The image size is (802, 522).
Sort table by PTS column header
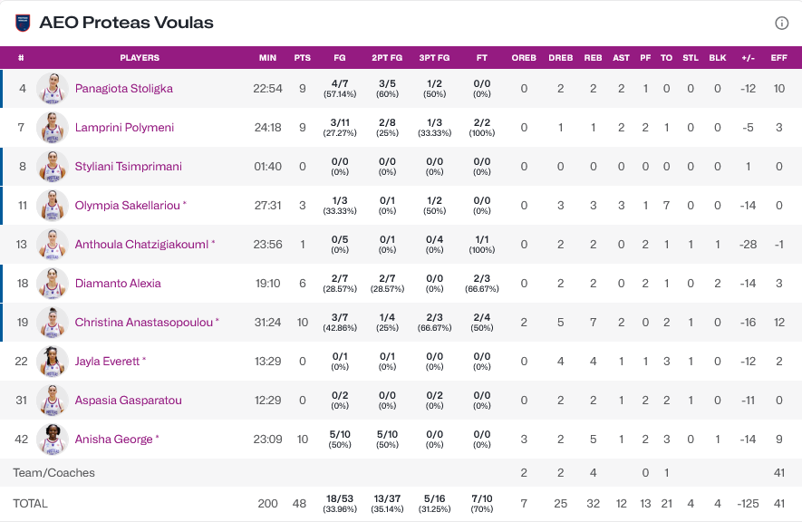[x=302, y=58]
